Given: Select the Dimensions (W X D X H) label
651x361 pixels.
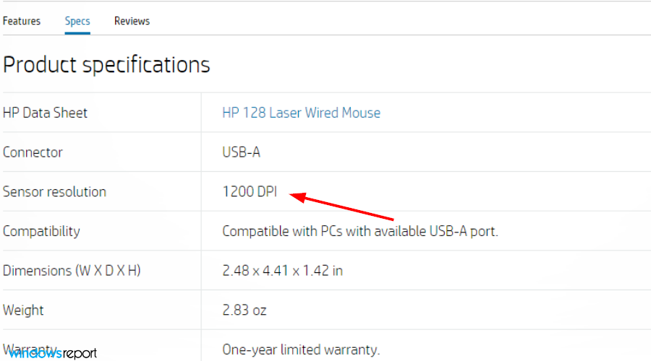Looking at the screenshot, I should (72, 271).
